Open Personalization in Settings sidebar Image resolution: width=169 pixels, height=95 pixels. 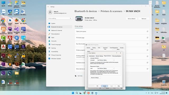click(x=60, y=34)
